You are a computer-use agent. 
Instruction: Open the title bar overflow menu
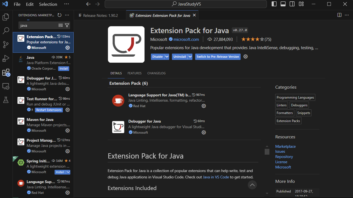pyautogui.click(x=66, y=4)
